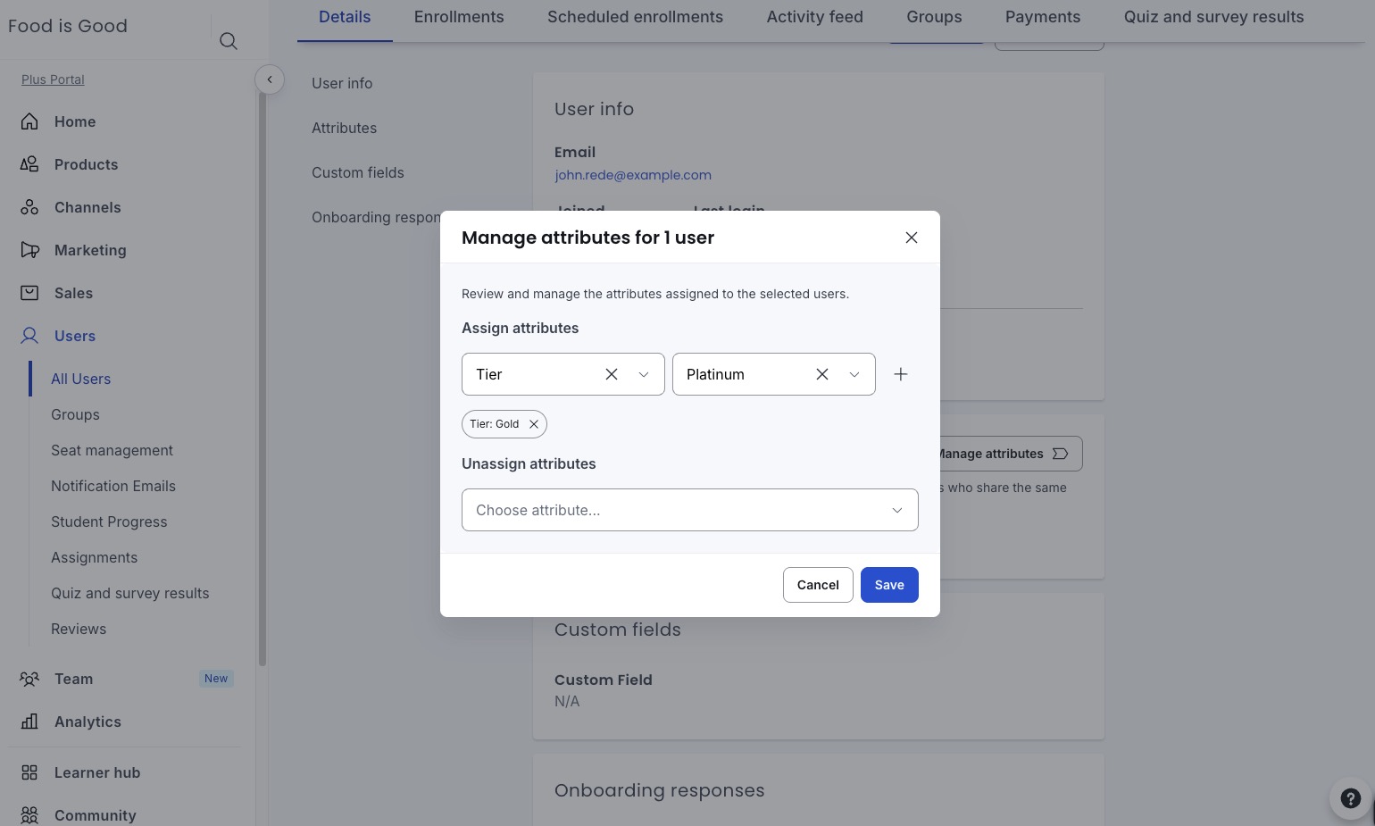Click the Cancel button
1375x826 pixels.
(x=818, y=585)
